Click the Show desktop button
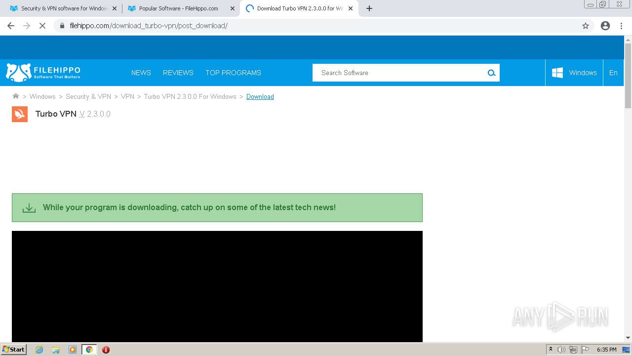The width and height of the screenshot is (632, 356). tap(627, 350)
